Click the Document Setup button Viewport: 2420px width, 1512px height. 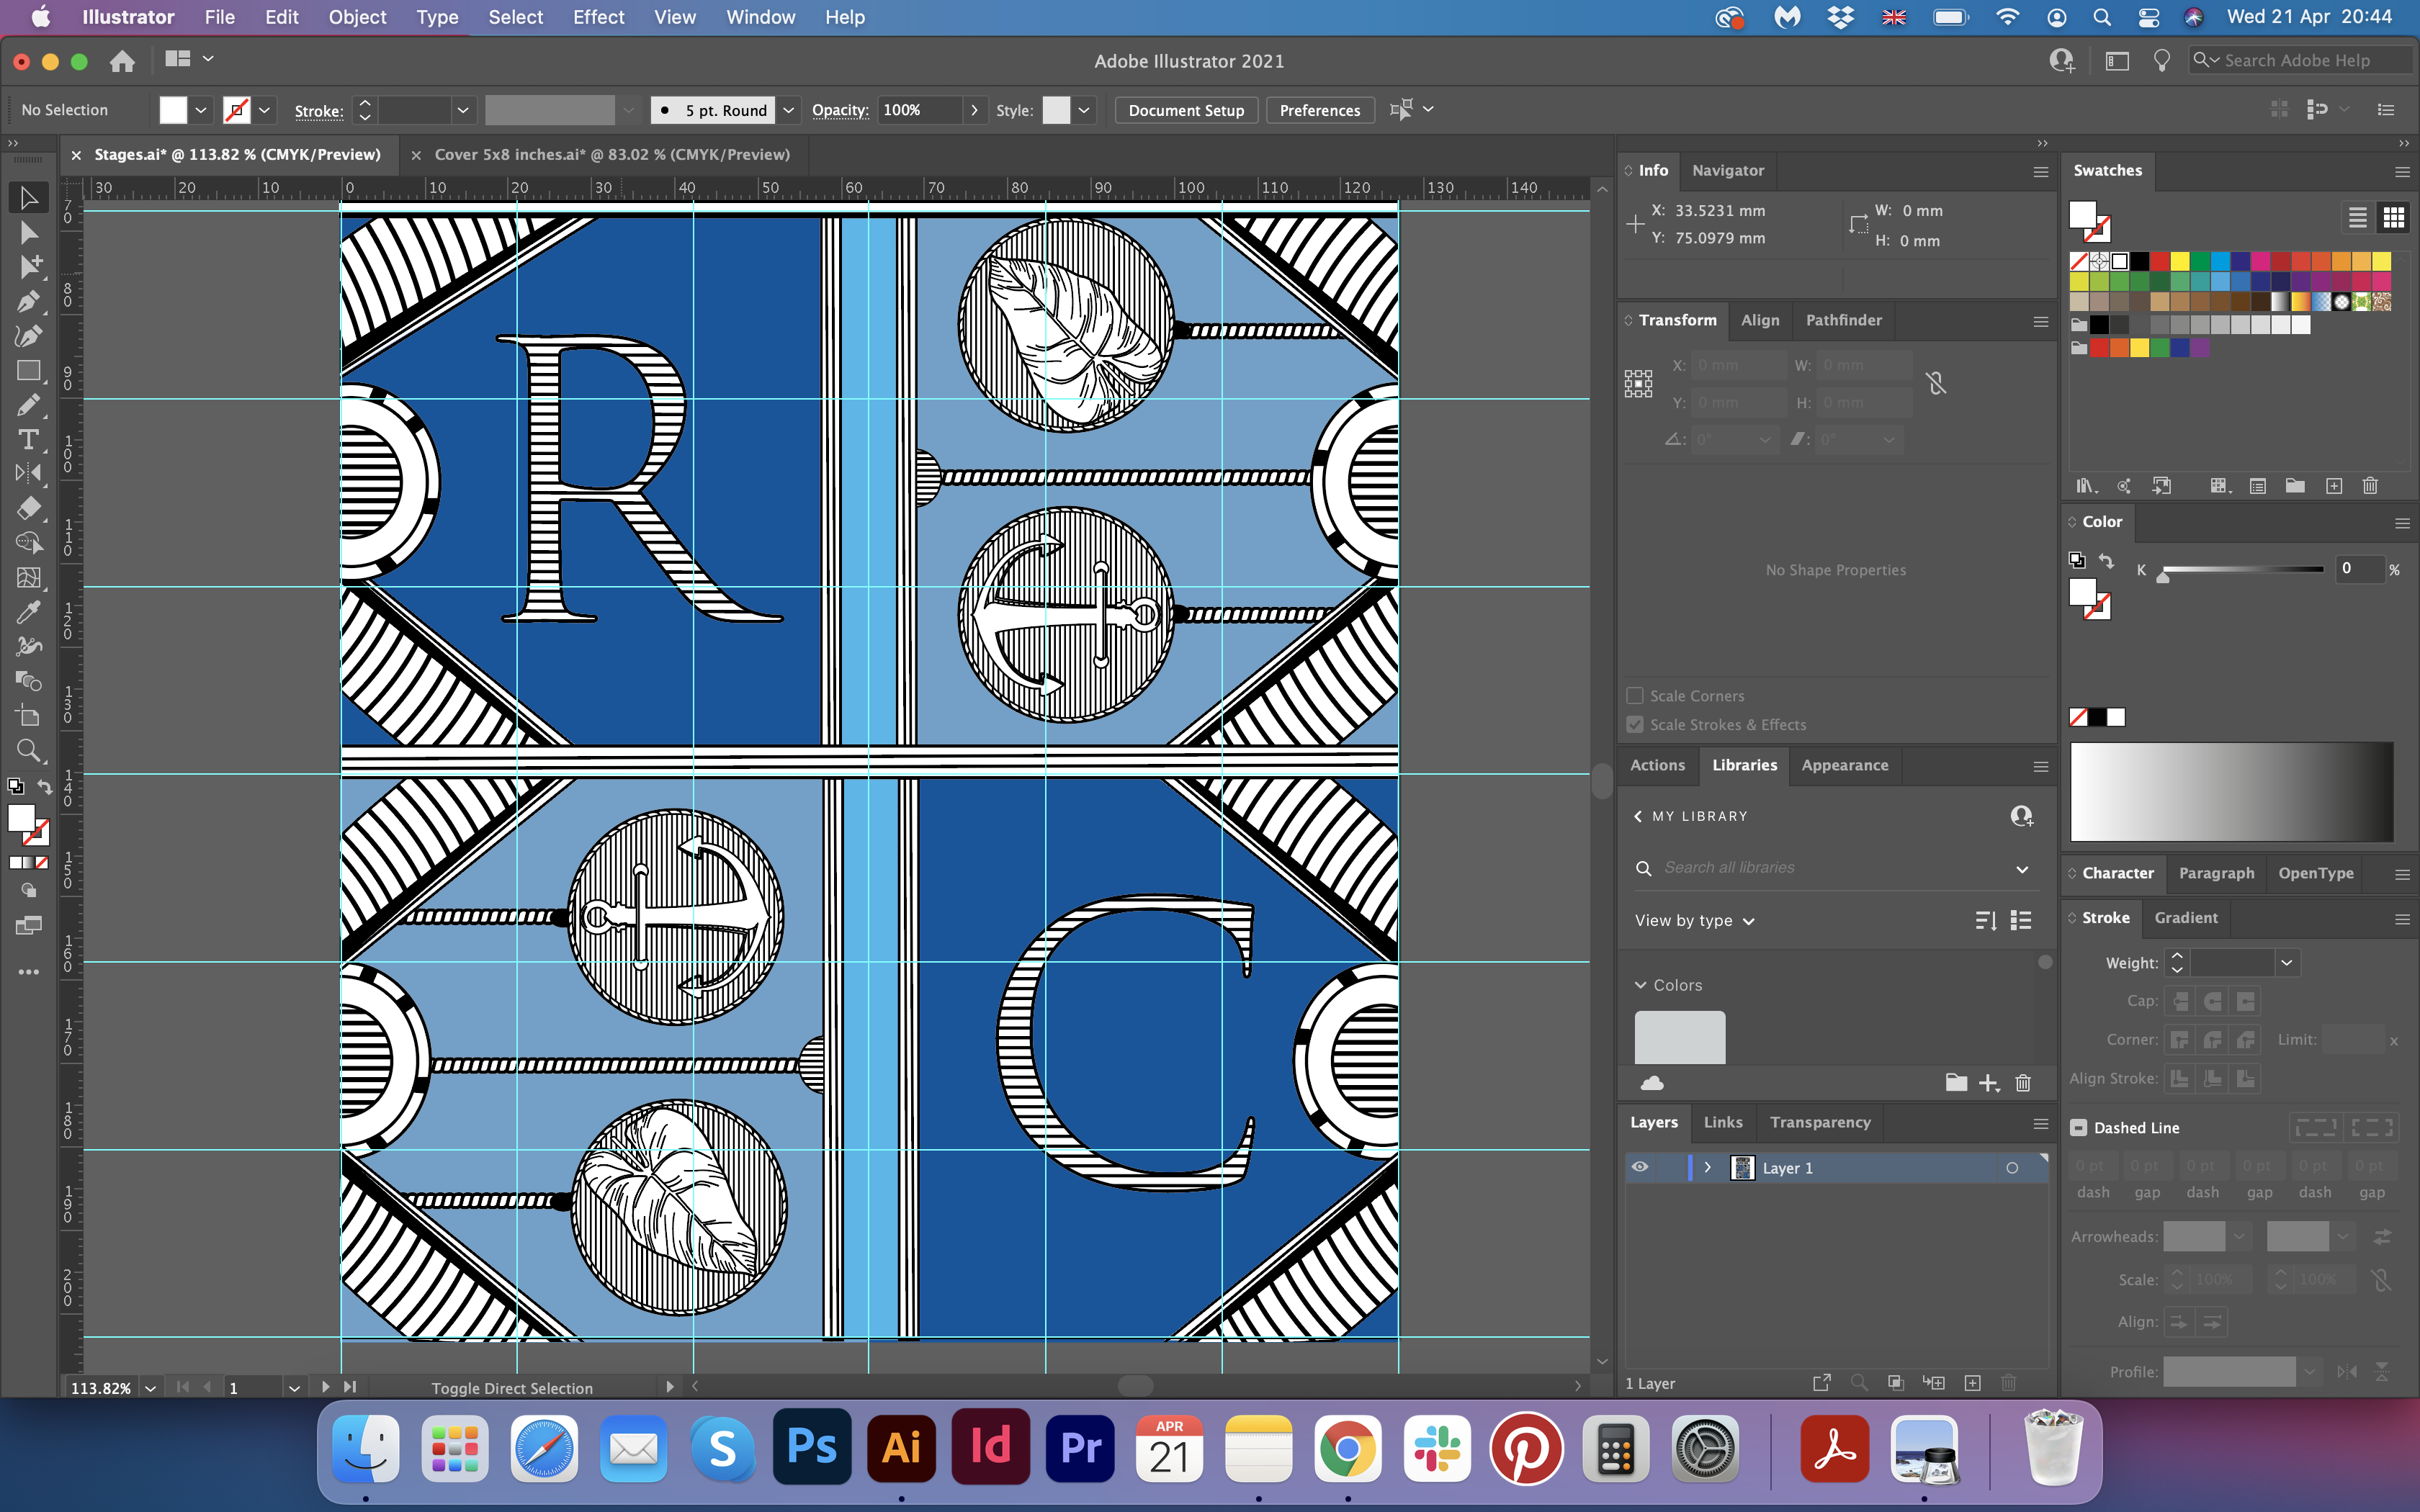point(1186,110)
